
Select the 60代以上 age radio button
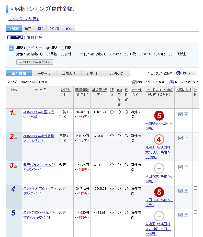tap(170, 54)
